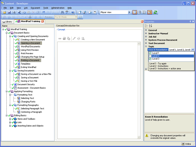Click the print preview icon next to Save
Viewport: 196px width, 147px height.
tap(14, 12)
